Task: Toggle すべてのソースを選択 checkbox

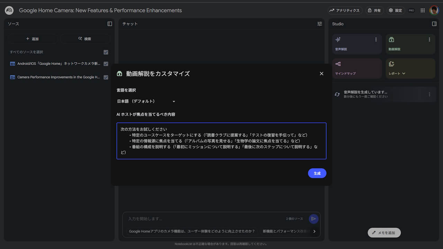Action: (x=106, y=52)
